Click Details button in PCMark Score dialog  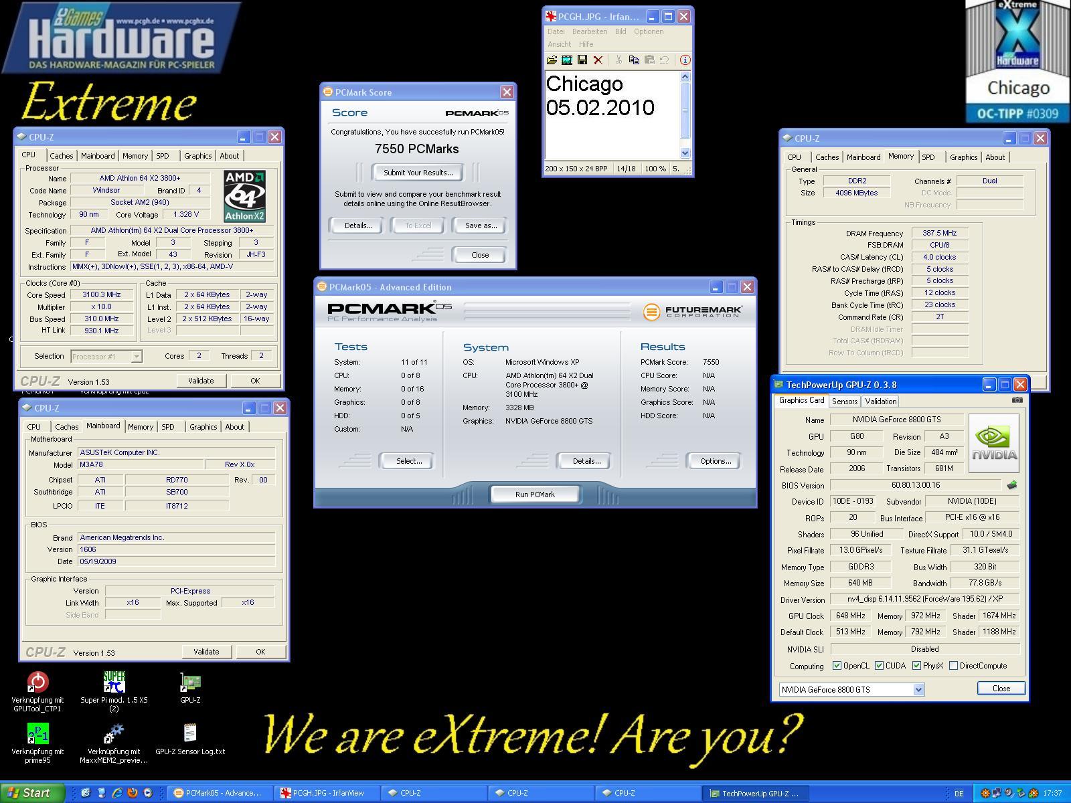pyautogui.click(x=358, y=226)
